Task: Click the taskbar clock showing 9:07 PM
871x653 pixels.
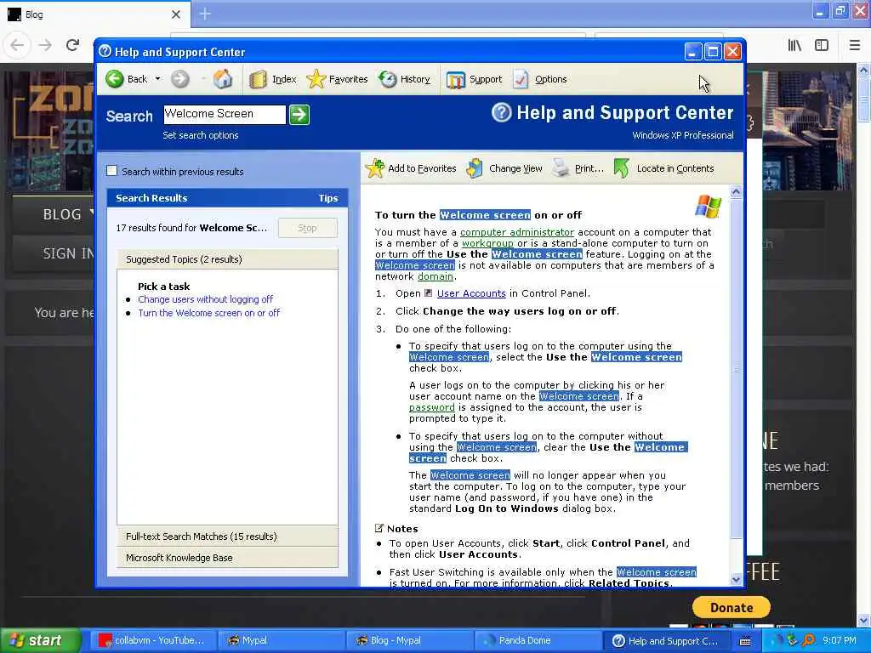Action: tap(839, 640)
